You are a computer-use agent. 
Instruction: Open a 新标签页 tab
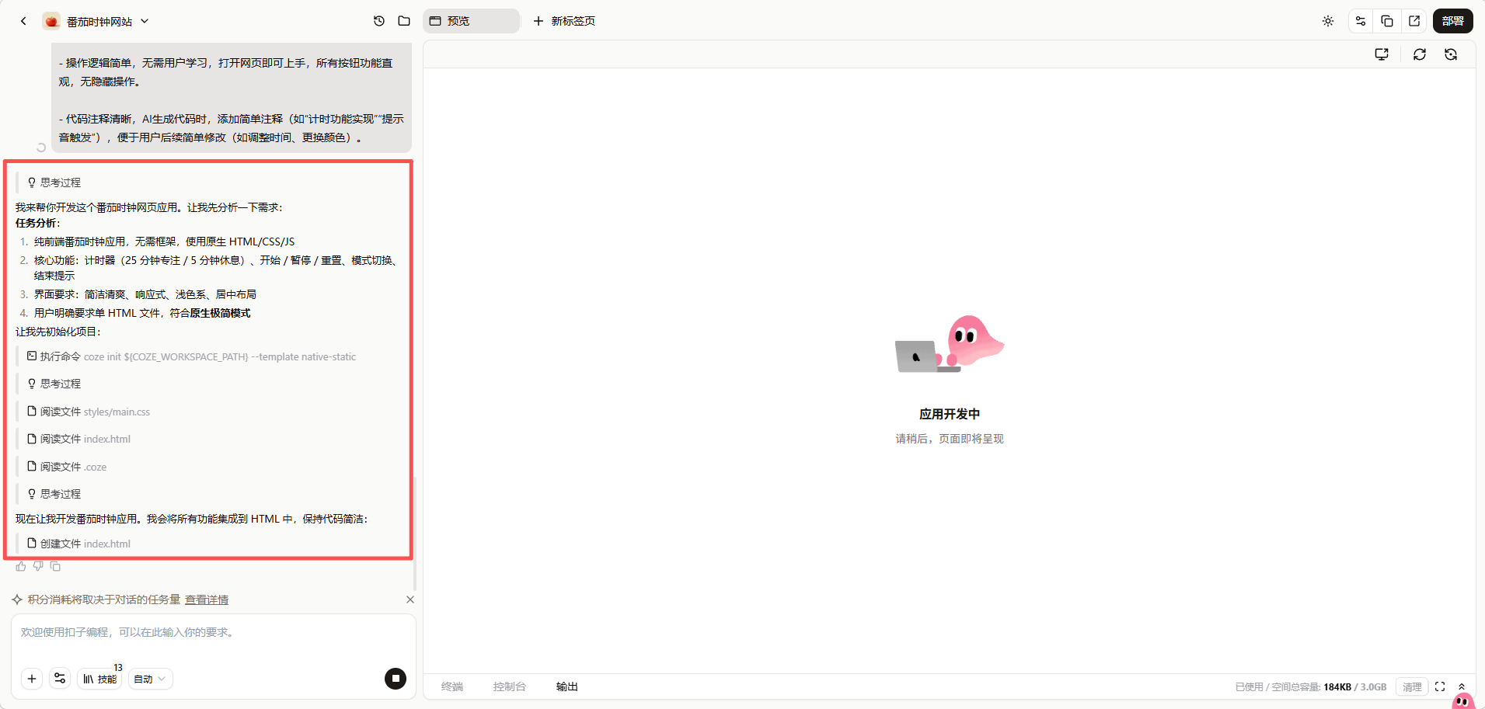pyautogui.click(x=564, y=21)
